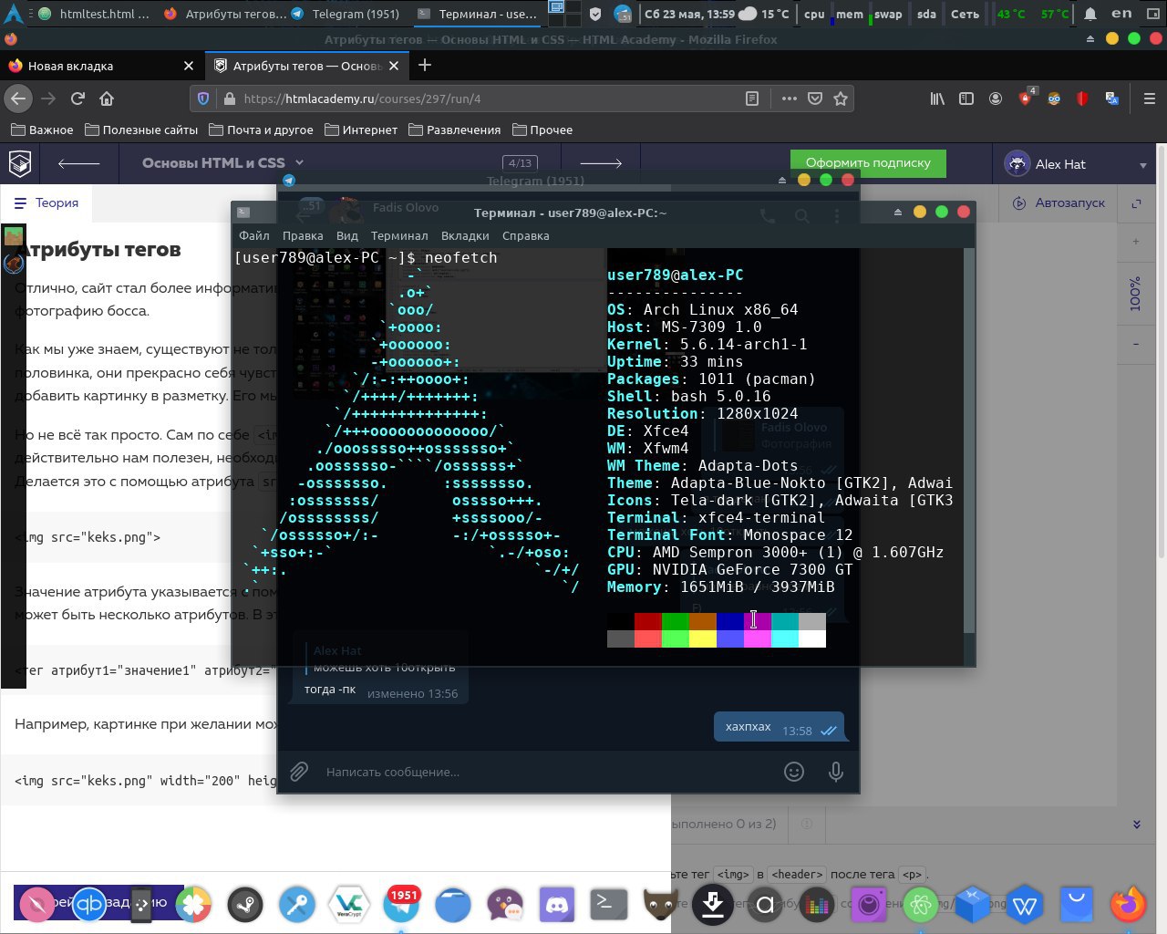Launch qBittorrent from the dock
This screenshot has width=1167, height=934.
point(89,905)
